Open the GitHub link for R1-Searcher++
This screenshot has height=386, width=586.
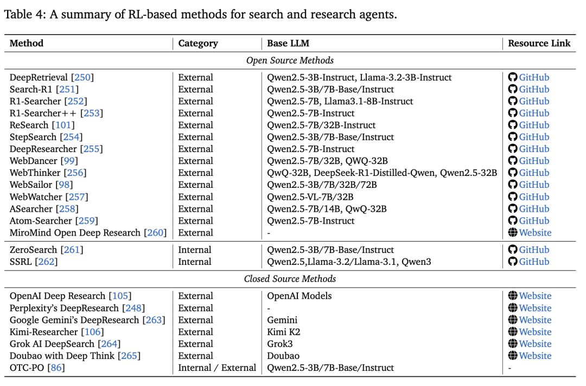click(534, 113)
